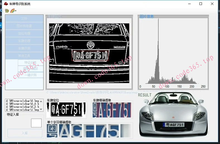Expand the 定位处理 section
Image resolution: width=220 pixels, height=144 pixels.
pos(24,33)
